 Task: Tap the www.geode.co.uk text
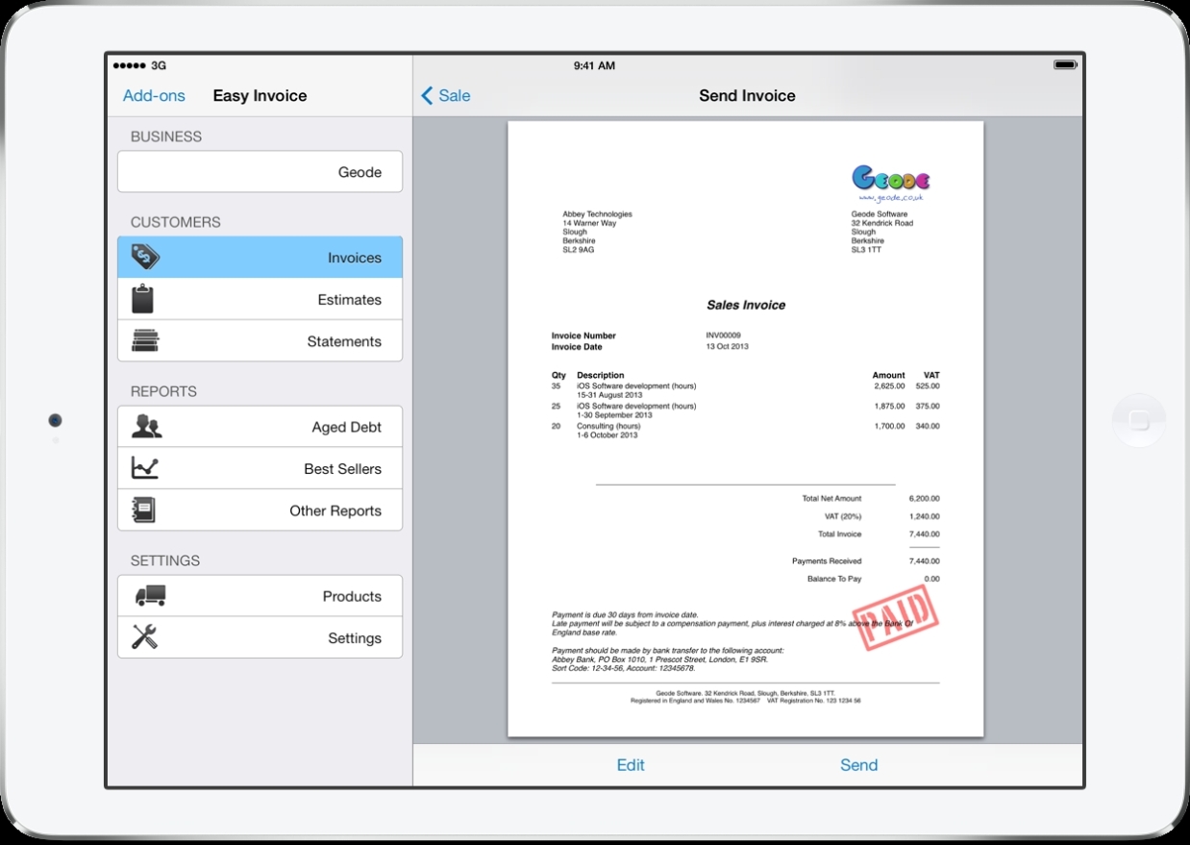[891, 197]
